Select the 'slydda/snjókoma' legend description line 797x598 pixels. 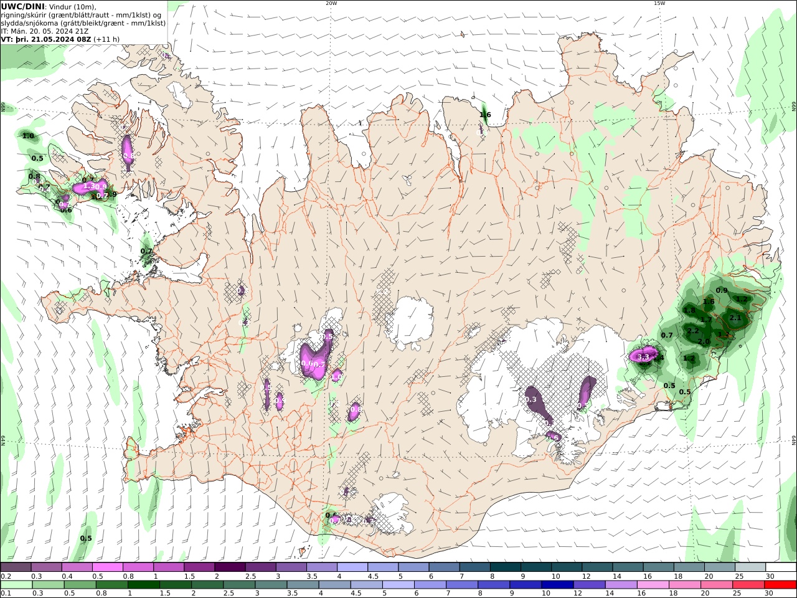[83, 23]
